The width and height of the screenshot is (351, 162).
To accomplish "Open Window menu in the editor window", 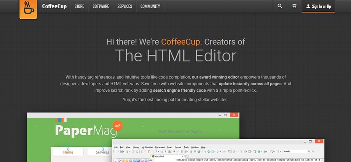I will pos(195,147).
